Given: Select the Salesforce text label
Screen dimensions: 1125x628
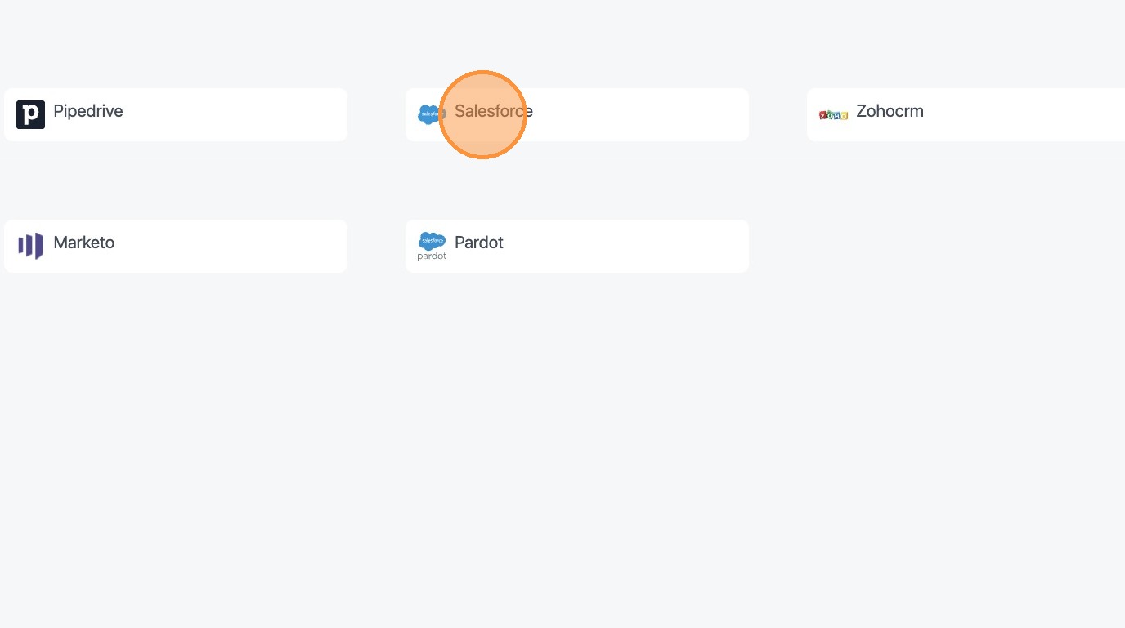Looking at the screenshot, I should tap(493, 111).
